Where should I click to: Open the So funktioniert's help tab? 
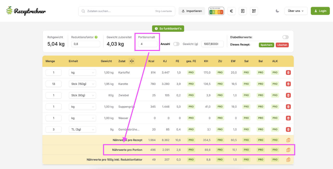(168, 29)
